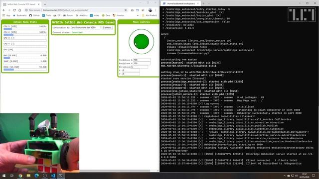Image resolution: width=319 pixels, height=179 pixels.
Task: Open the Bookmarks folder in bookmarks bar
Action: [20, 15]
